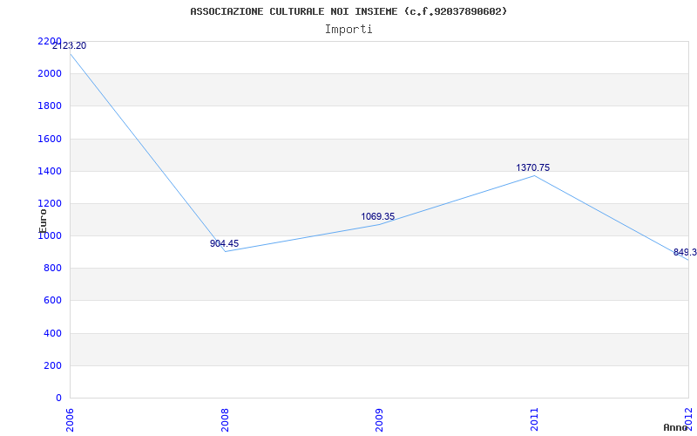Click the 'Importi' subtitle
Image resolution: width=697 pixels, height=436 pixels.
coord(348,29)
